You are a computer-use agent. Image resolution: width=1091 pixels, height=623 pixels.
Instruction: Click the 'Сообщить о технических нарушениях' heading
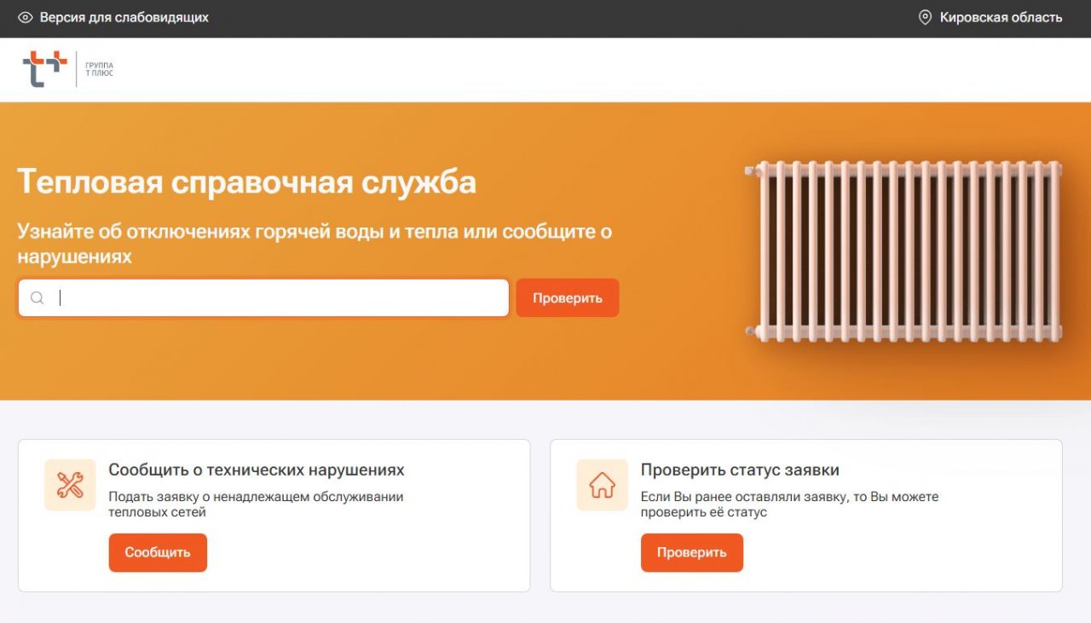256,470
